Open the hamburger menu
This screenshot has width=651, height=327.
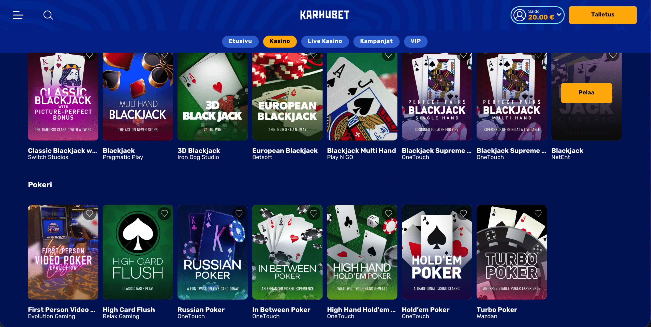point(18,15)
